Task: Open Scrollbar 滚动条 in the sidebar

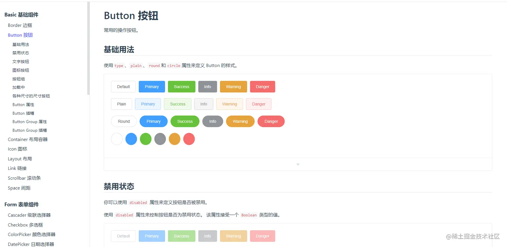Action: [x=24, y=178]
